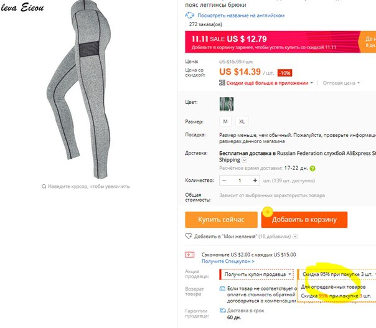Increase quantity with plus button
This screenshot has height=328, width=376.
pos(255,180)
